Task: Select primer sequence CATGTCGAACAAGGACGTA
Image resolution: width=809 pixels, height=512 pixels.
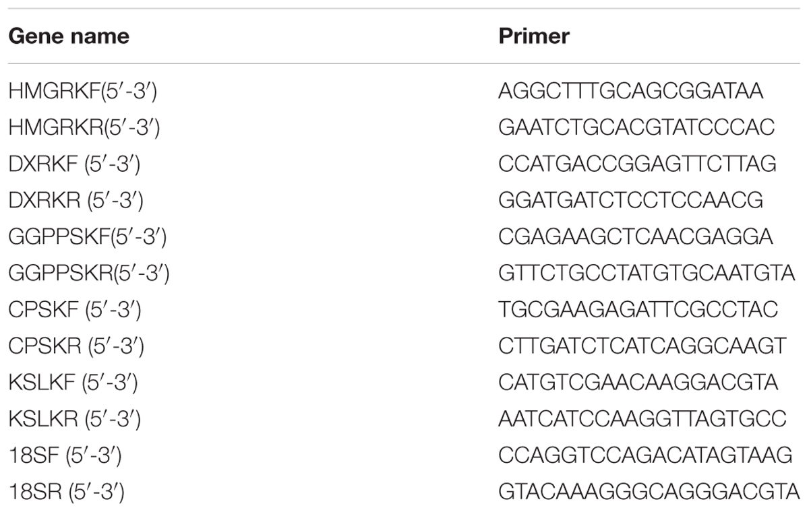Action: (x=638, y=382)
